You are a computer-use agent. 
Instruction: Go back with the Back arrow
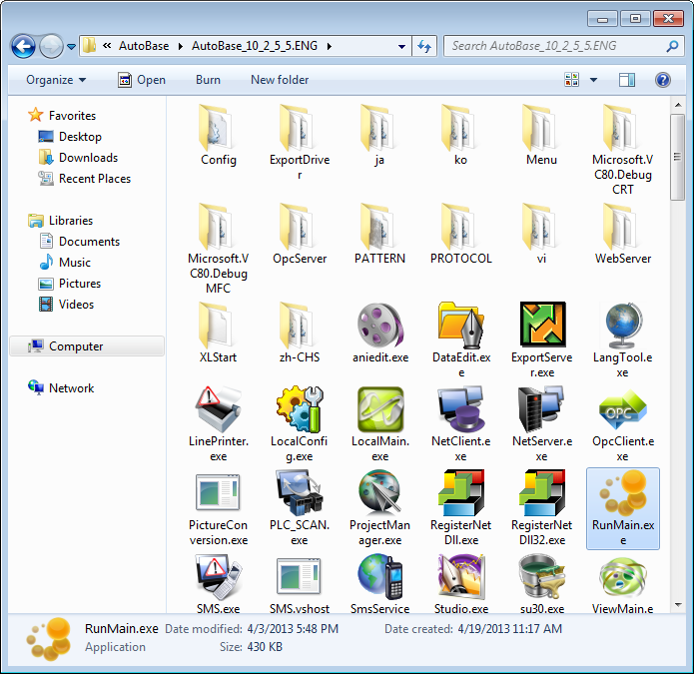(23, 46)
